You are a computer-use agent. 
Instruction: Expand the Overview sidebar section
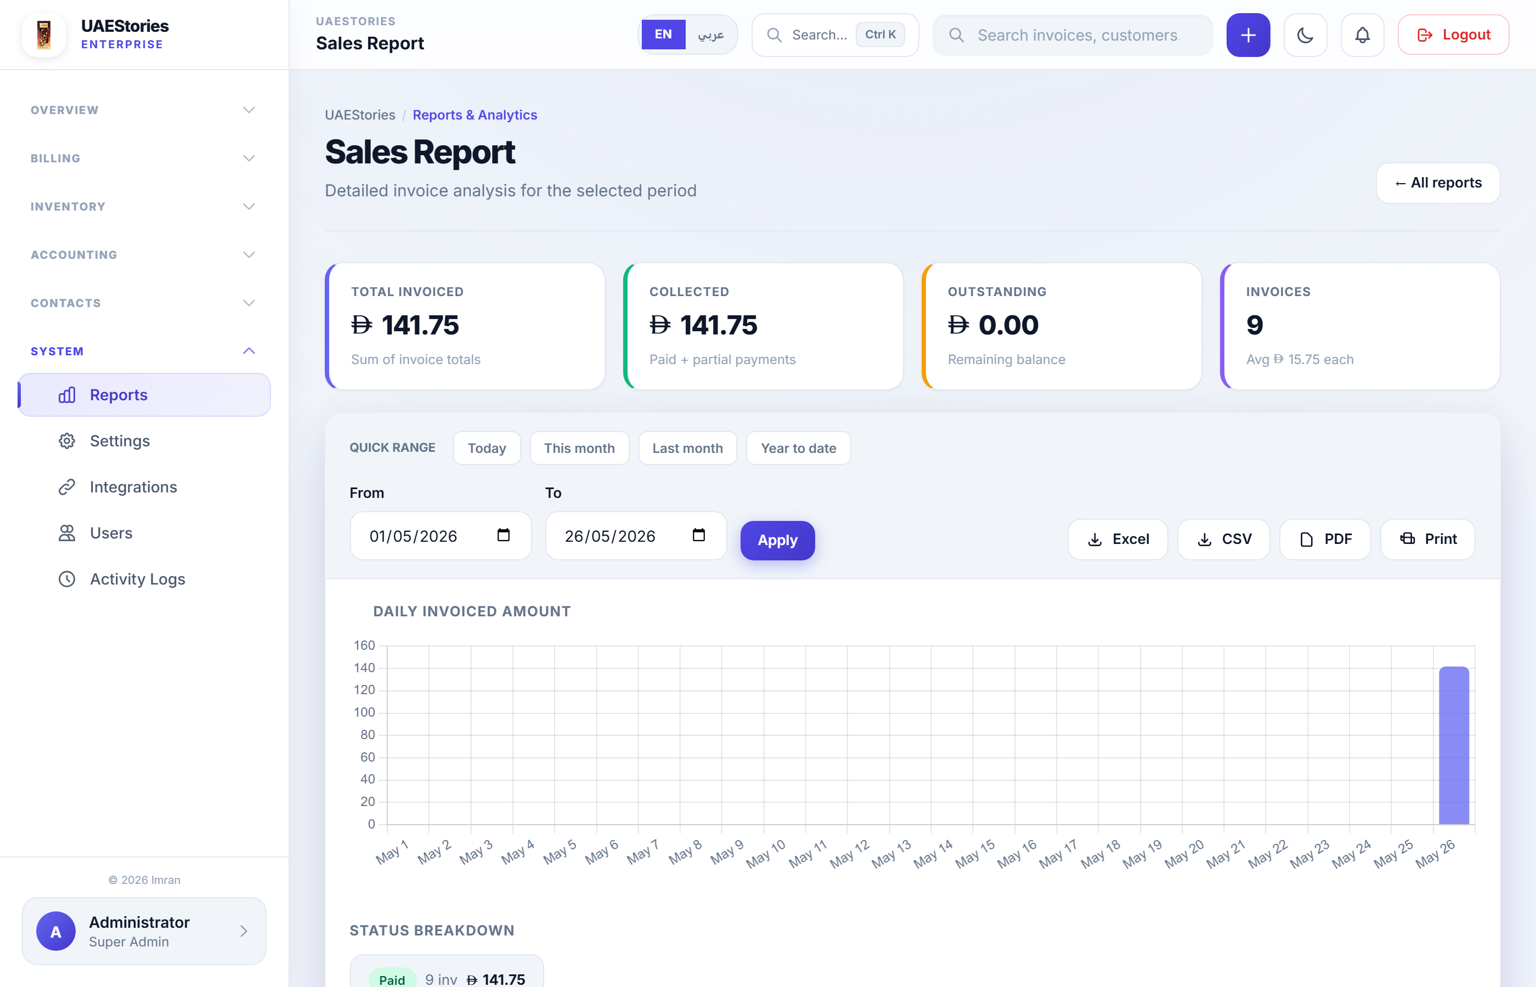coord(144,110)
